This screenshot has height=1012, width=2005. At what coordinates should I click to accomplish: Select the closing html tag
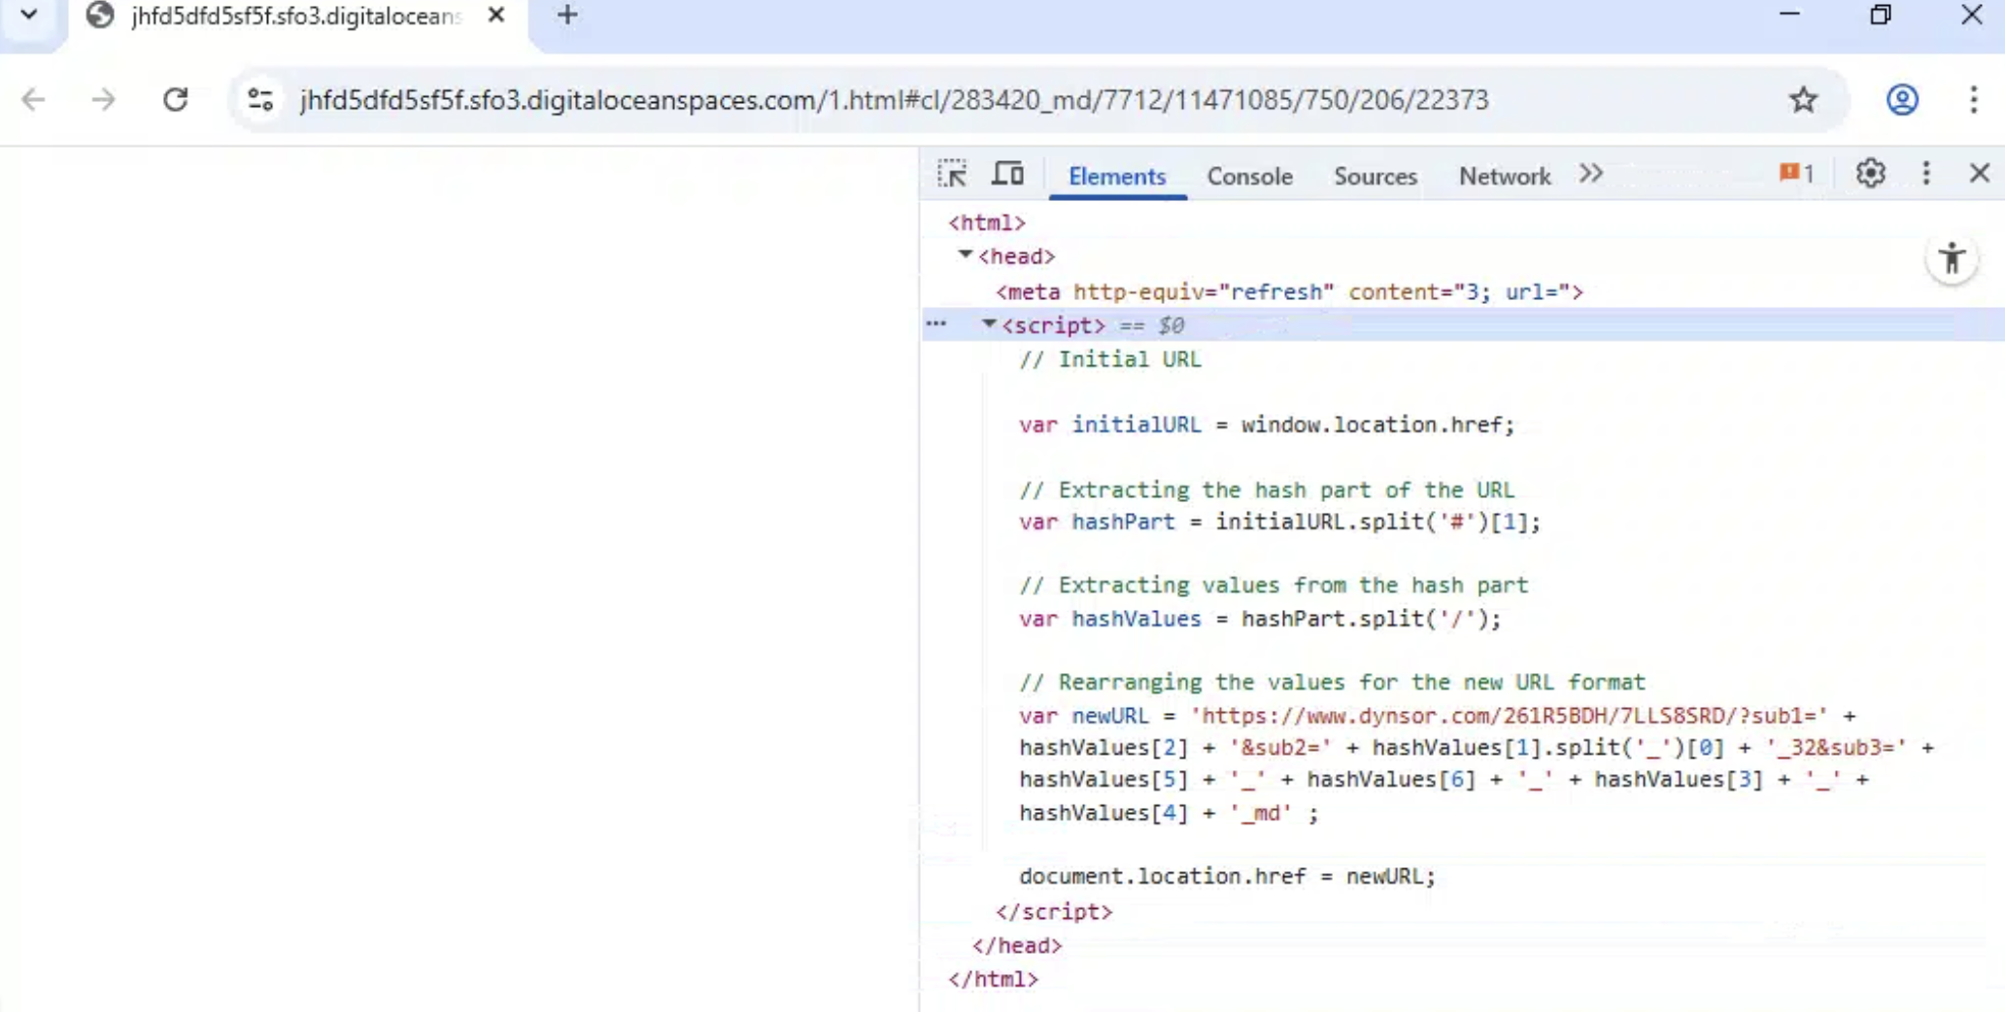[x=993, y=979]
